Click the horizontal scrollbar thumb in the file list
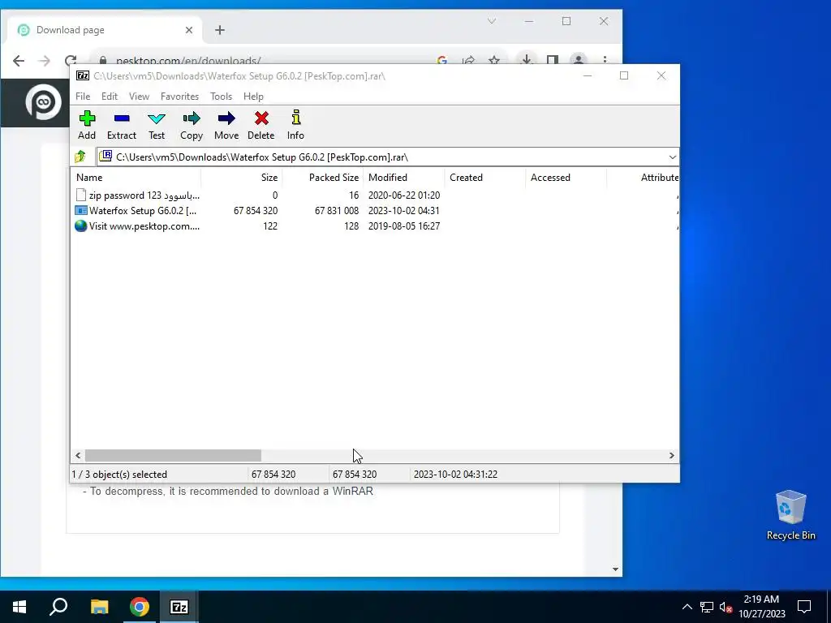The width and height of the screenshot is (831, 623). tap(174, 456)
